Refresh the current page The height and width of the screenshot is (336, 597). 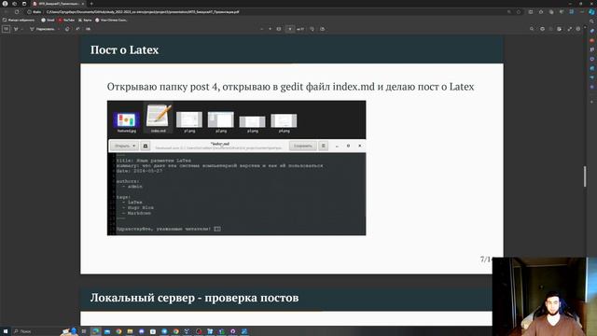[17, 12]
